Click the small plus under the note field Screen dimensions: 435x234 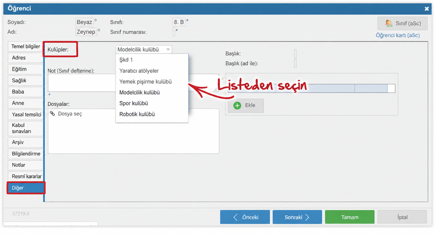(x=50, y=95)
